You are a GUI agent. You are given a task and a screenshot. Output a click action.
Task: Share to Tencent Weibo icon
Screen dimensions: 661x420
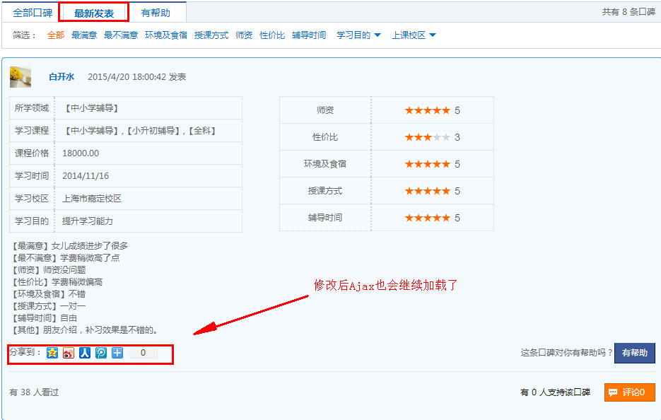(101, 353)
